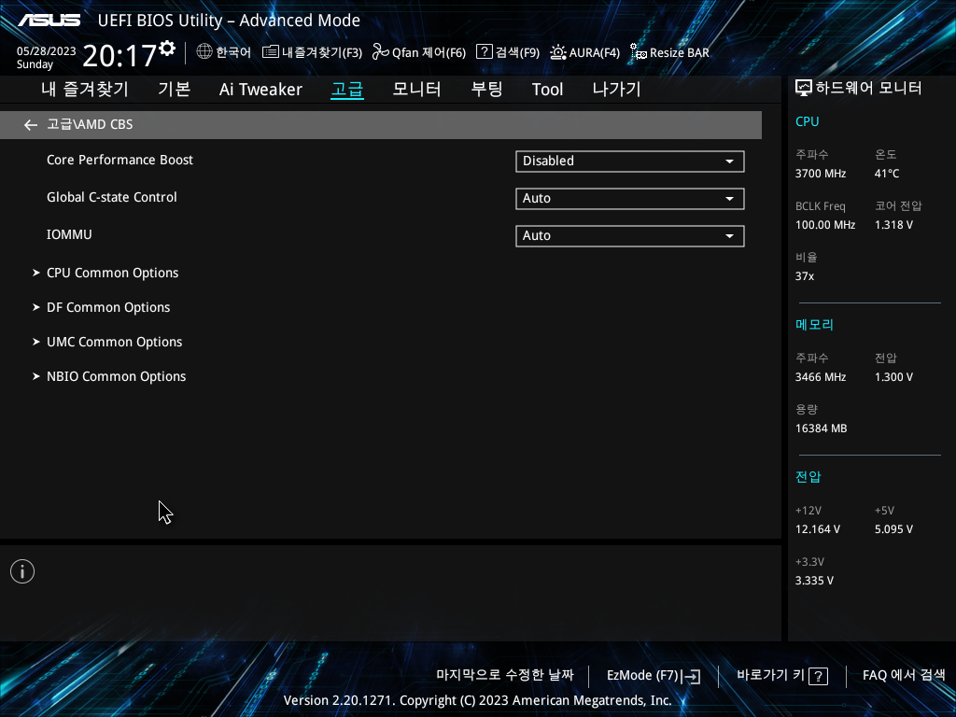The image size is (956, 717).
Task: Click AURA(F4) label
Action: 595,52
